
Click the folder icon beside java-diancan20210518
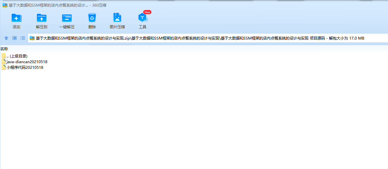(x=3, y=62)
